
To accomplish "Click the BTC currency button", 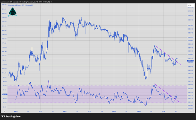I will coord(191,5).
